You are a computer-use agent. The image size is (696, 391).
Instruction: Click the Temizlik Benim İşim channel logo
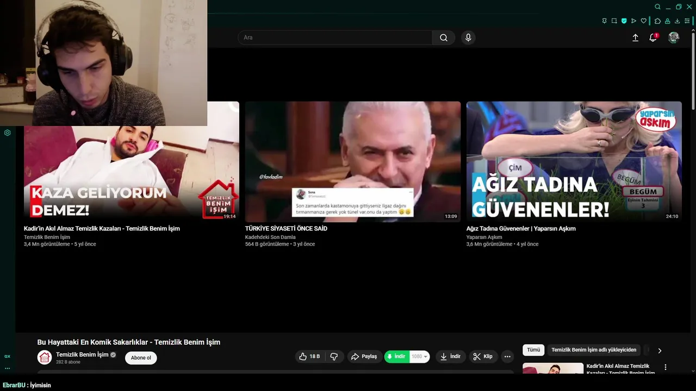click(45, 357)
